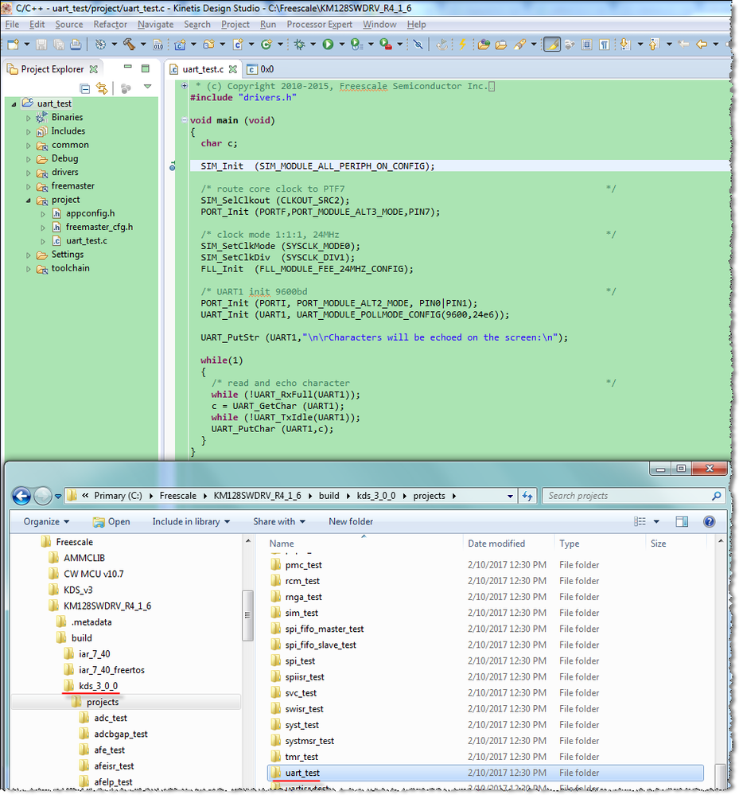Open the Refactor menu

(x=110, y=24)
